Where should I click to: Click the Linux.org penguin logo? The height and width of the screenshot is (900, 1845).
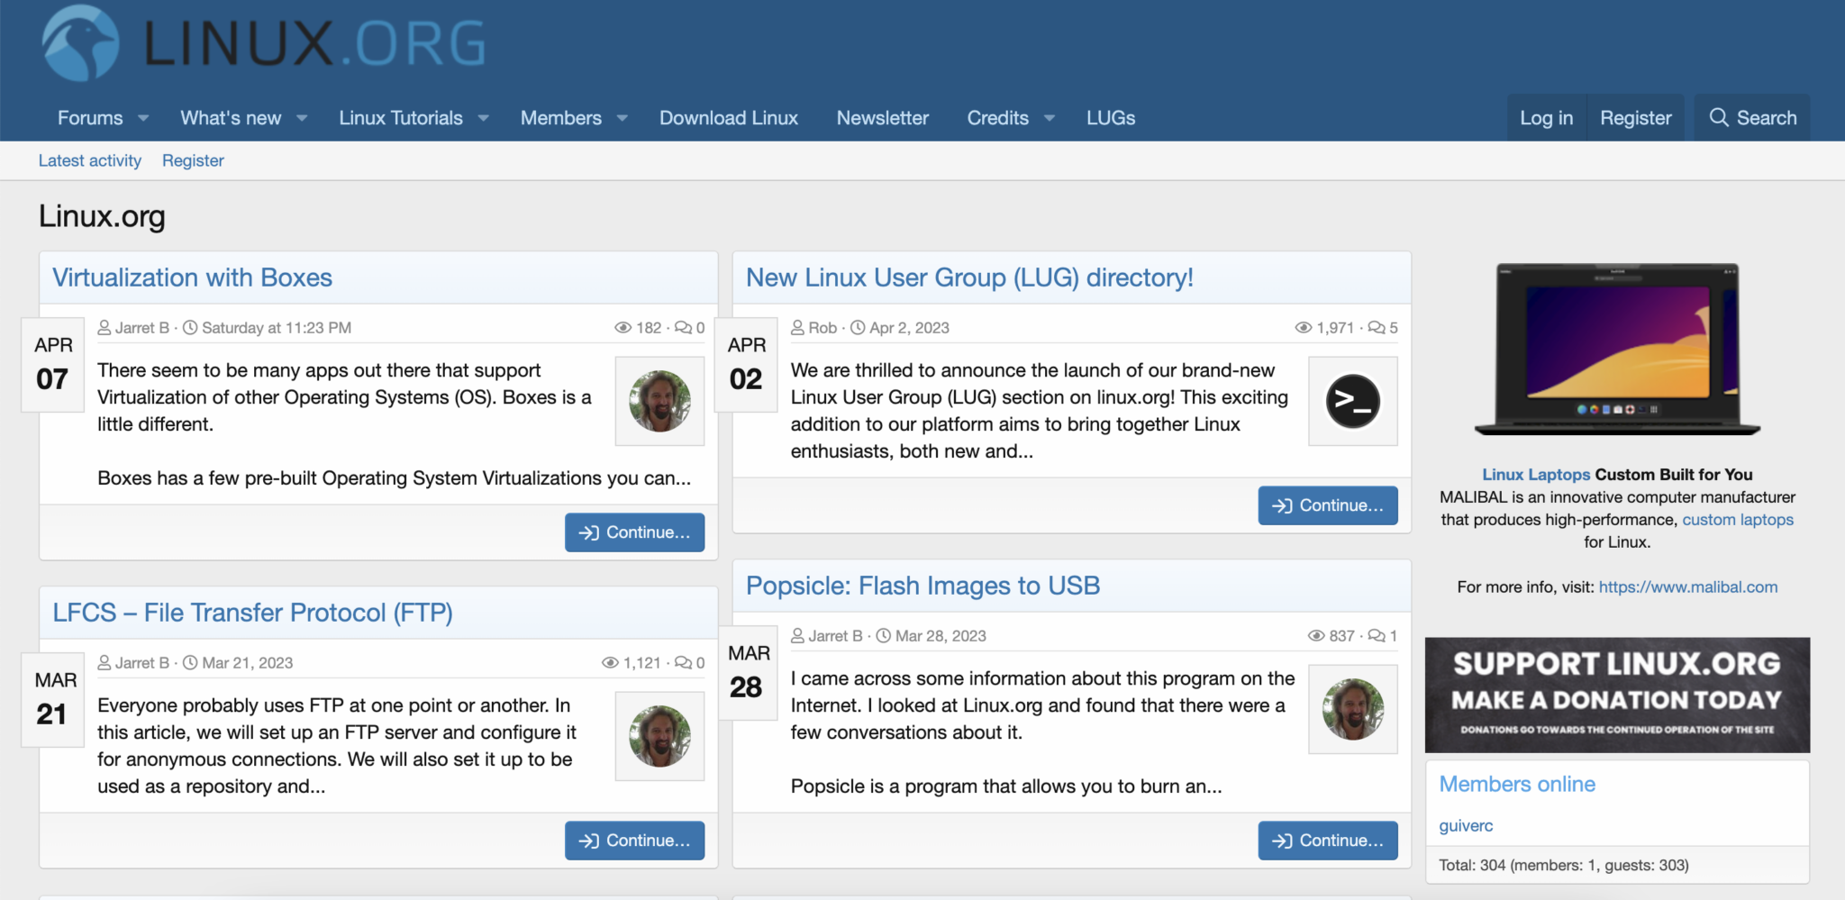[x=77, y=43]
